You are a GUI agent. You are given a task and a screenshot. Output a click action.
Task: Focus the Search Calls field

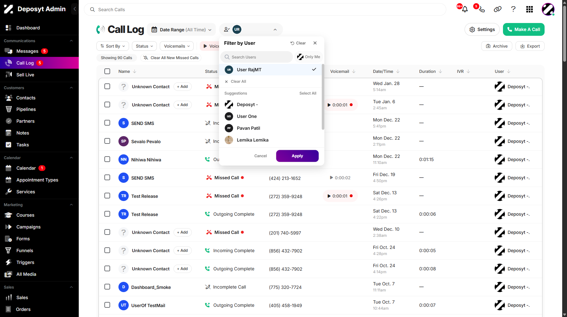click(x=265, y=10)
